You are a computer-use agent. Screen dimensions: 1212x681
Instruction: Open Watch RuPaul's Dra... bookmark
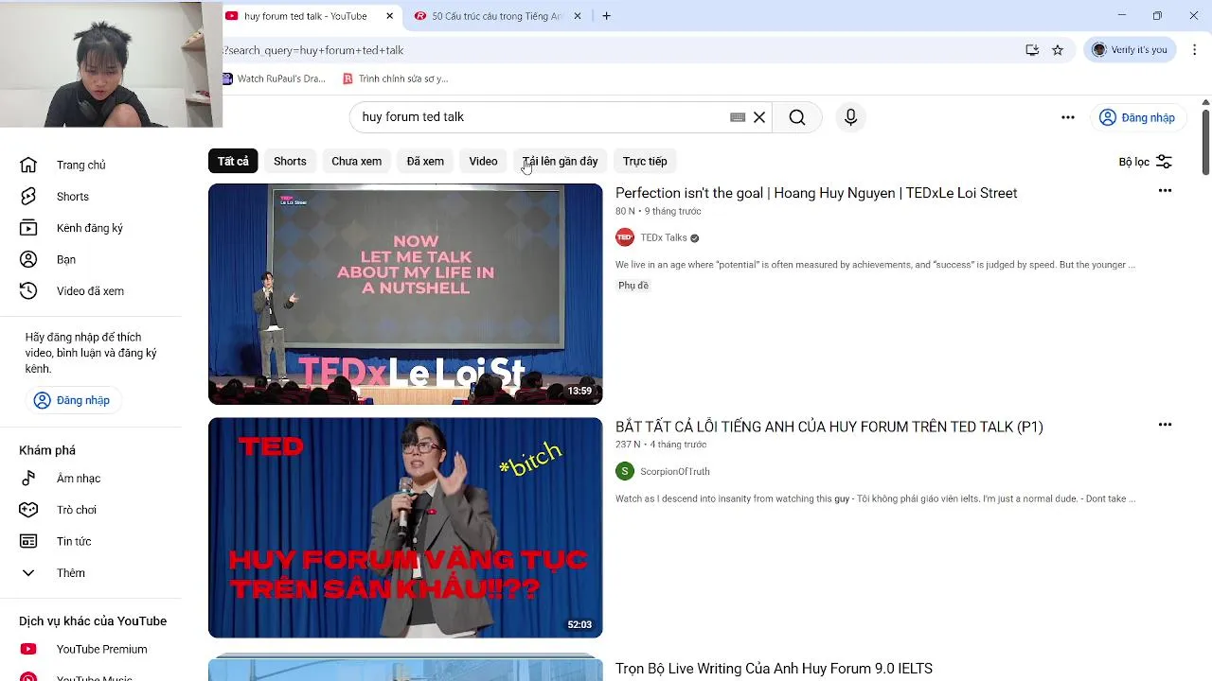pos(275,79)
